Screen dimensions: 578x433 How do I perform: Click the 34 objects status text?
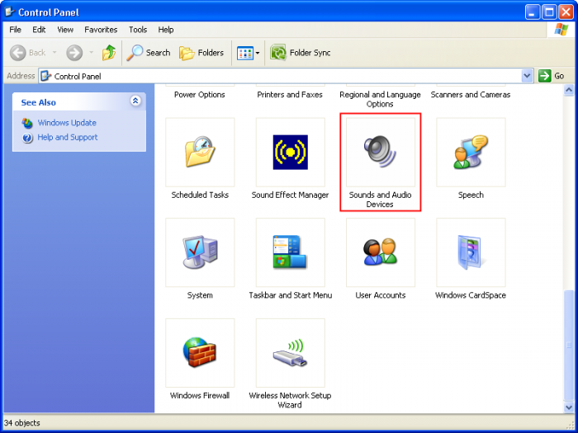[21, 422]
